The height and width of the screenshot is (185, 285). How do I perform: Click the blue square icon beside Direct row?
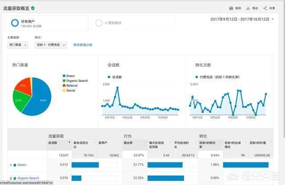pos(14,165)
